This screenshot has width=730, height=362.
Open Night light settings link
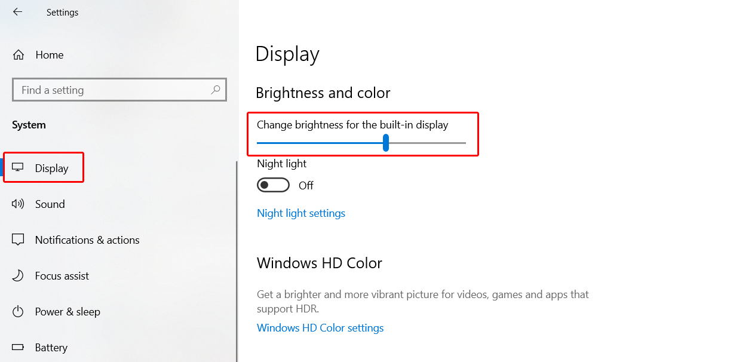(301, 213)
